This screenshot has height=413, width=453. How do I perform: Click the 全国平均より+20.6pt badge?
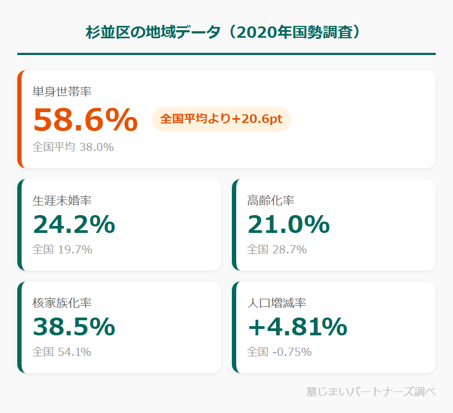221,119
